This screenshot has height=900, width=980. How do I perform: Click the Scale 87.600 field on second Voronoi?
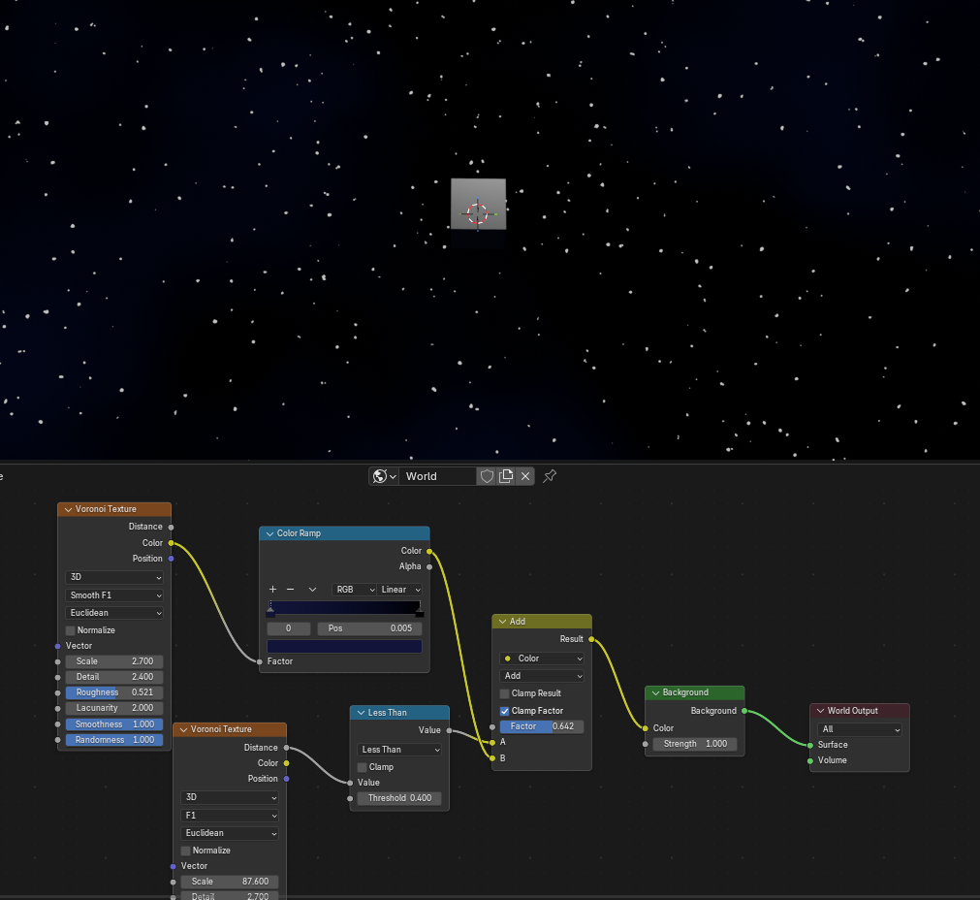[x=230, y=882]
